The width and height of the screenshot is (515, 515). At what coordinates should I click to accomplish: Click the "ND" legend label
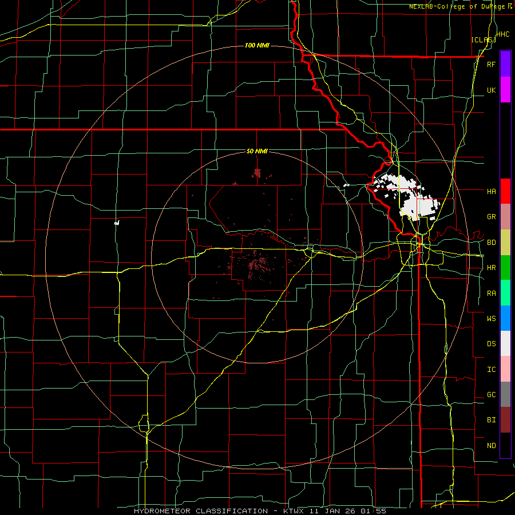pyautogui.click(x=491, y=446)
